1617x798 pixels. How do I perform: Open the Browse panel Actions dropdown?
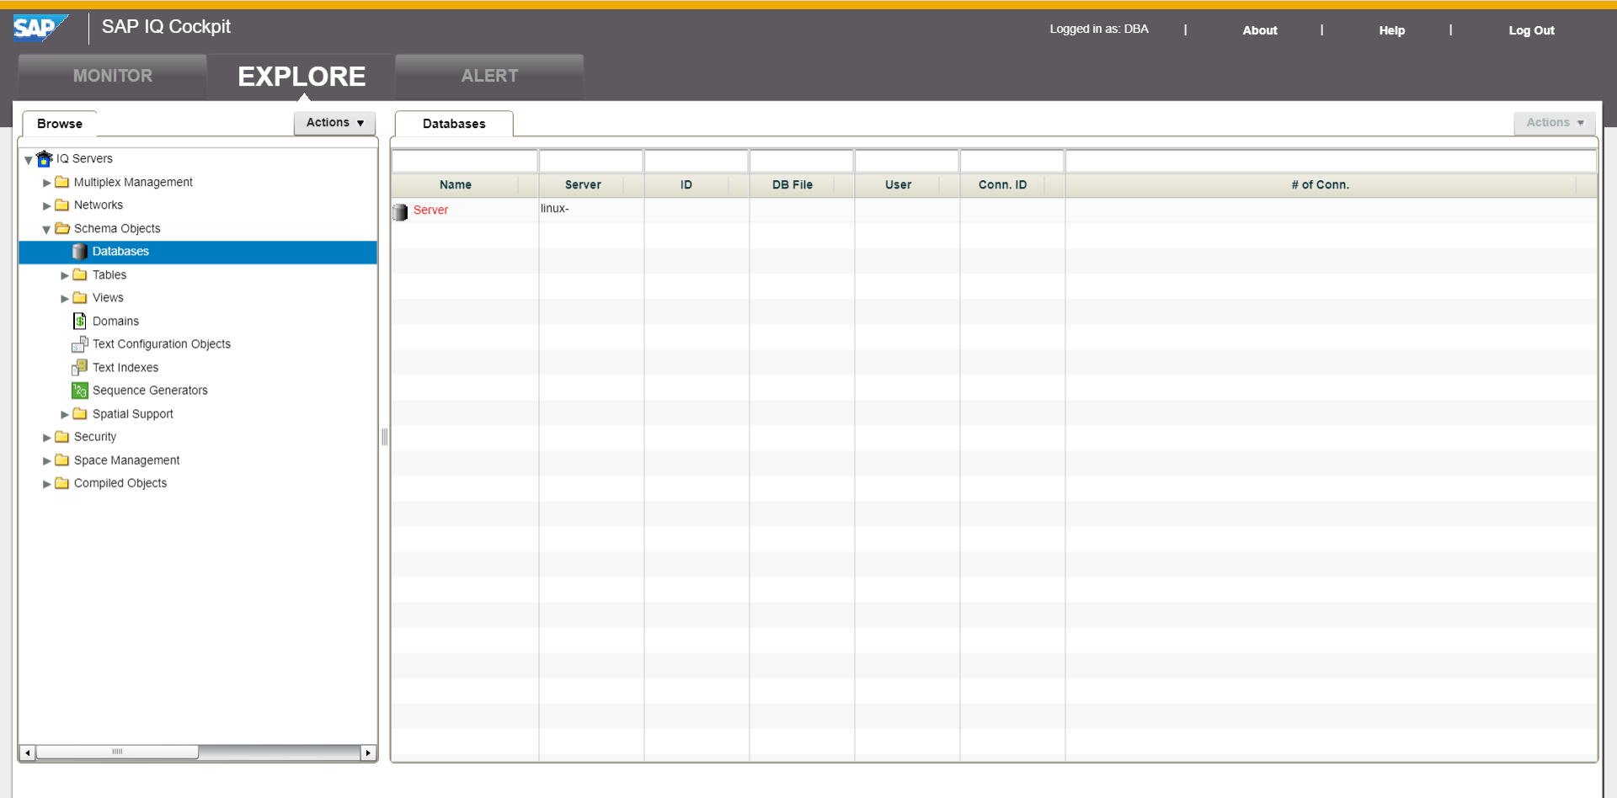pyautogui.click(x=334, y=123)
